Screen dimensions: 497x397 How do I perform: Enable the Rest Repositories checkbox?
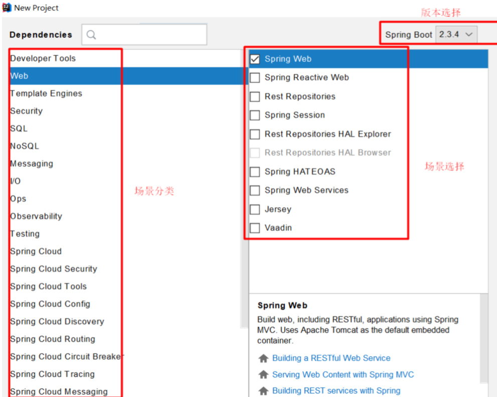click(x=255, y=96)
